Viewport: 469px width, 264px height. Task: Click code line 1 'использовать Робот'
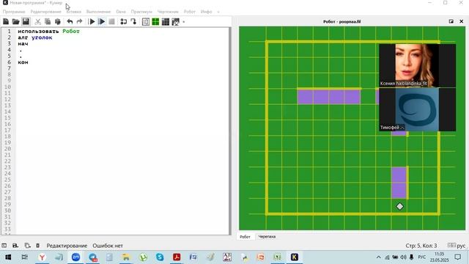tap(48, 31)
